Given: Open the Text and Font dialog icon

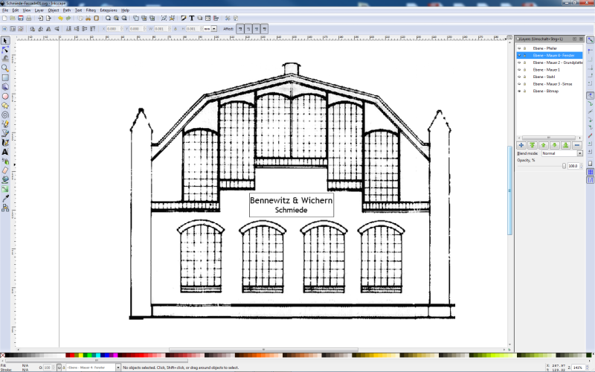Looking at the screenshot, I should click(x=192, y=18).
